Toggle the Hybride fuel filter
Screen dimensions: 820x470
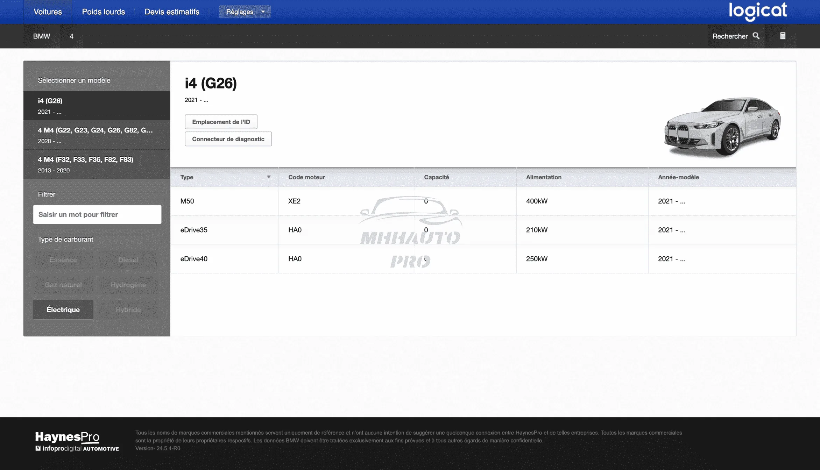128,309
